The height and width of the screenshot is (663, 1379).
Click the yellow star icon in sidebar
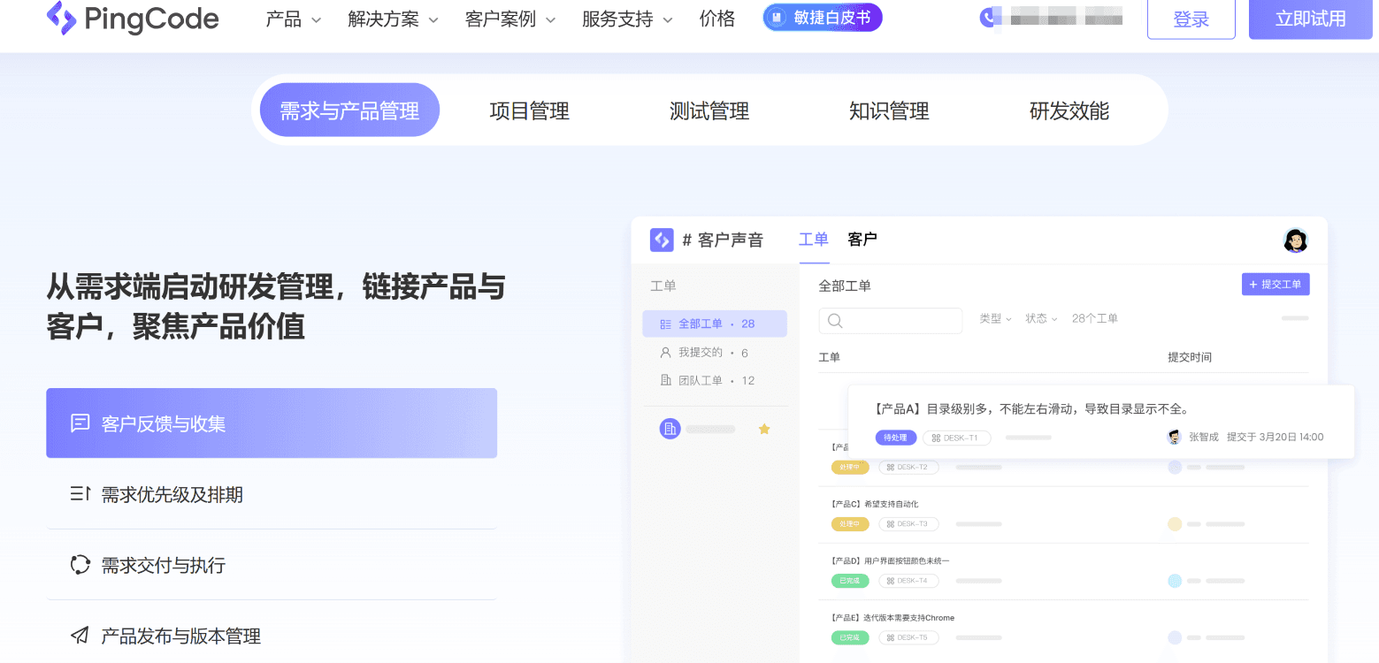(x=764, y=429)
